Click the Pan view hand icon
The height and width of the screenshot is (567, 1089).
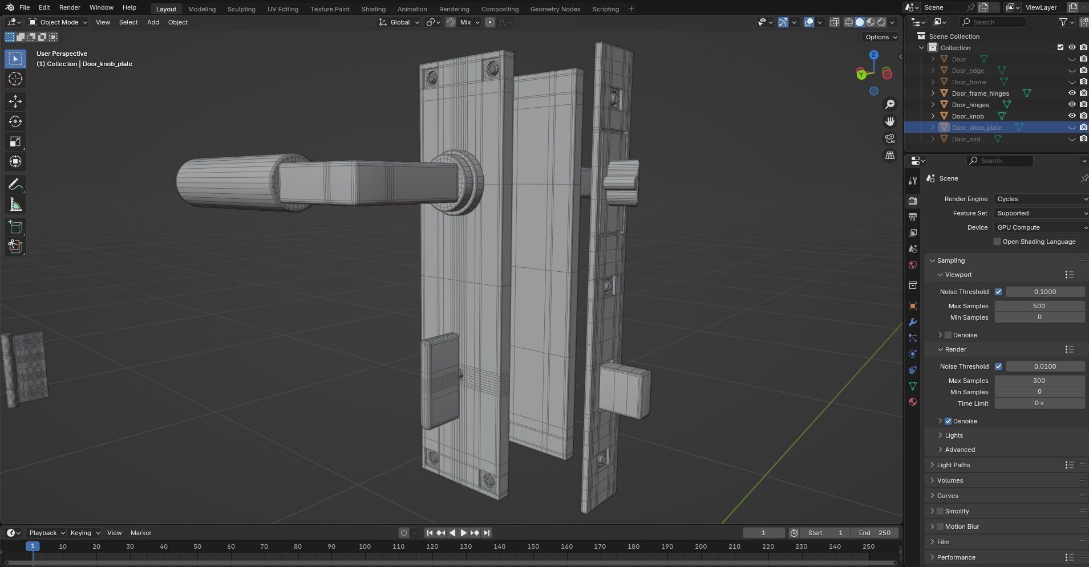tap(890, 121)
